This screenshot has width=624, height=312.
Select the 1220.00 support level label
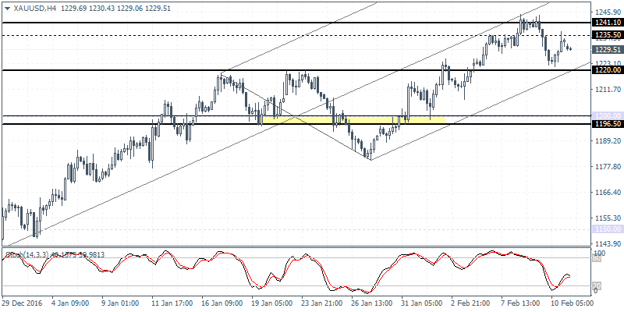pyautogui.click(x=606, y=70)
